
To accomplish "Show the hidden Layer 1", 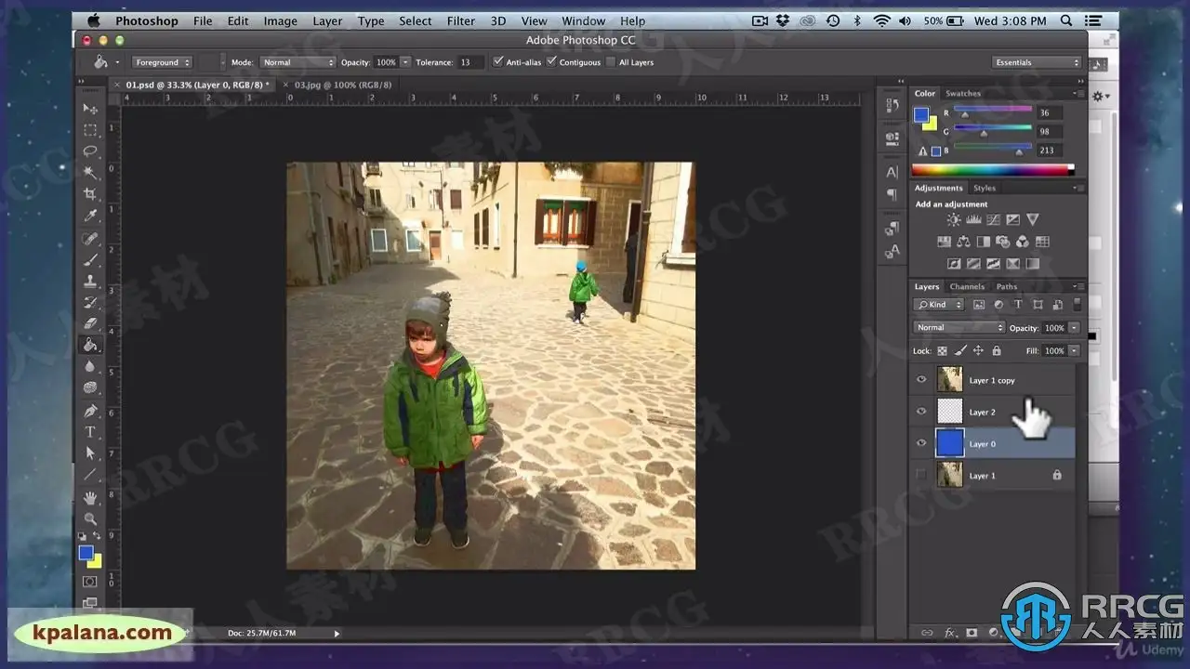I will 921,475.
